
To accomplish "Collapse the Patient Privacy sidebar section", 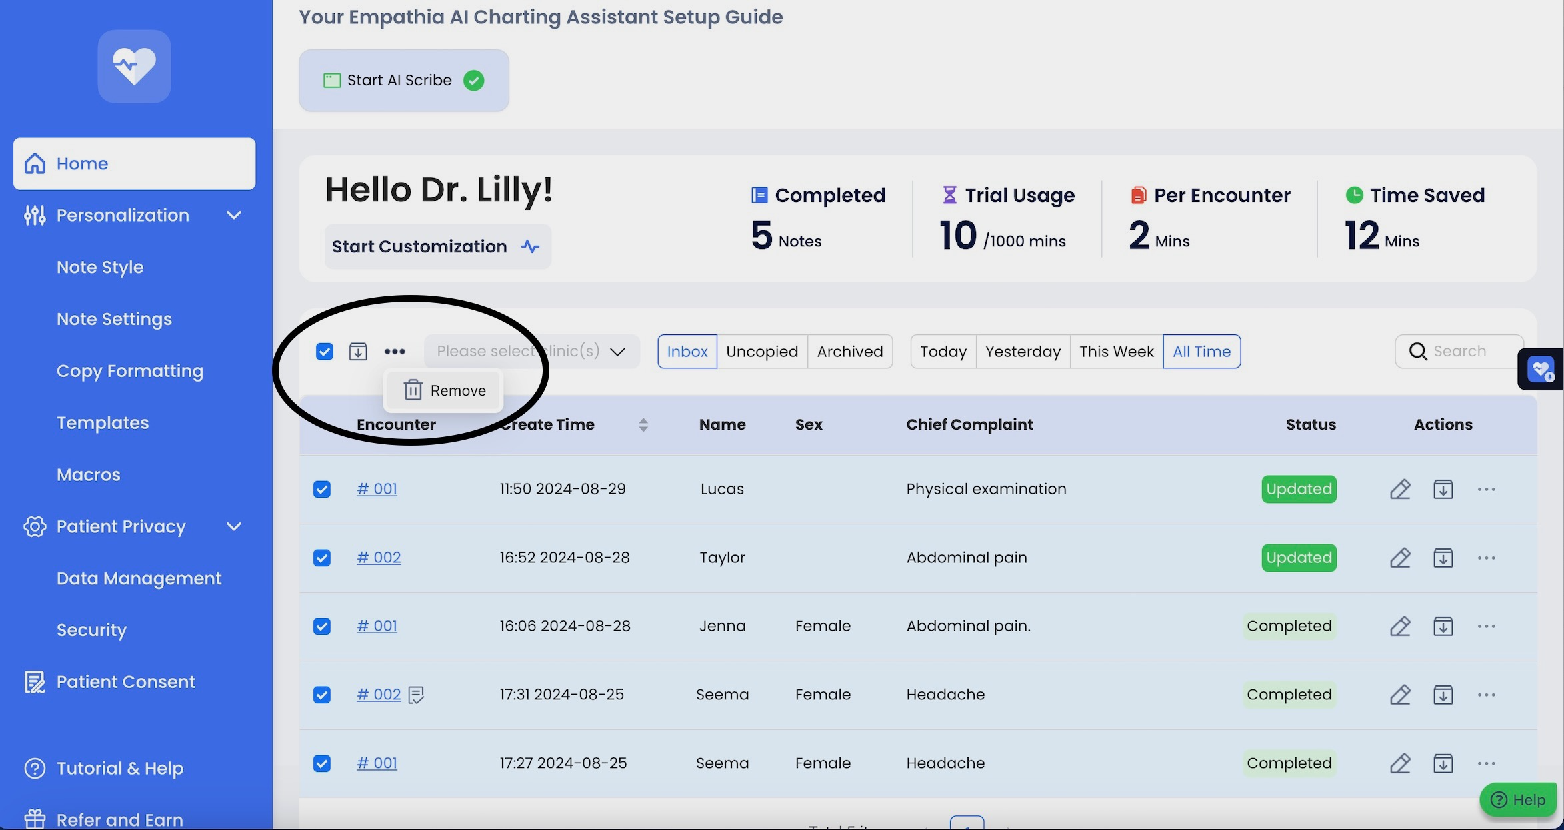I will [233, 526].
